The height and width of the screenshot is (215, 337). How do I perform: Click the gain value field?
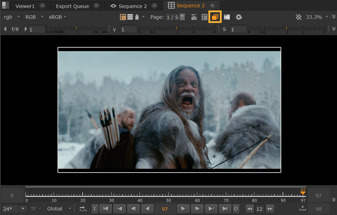[x=37, y=29]
